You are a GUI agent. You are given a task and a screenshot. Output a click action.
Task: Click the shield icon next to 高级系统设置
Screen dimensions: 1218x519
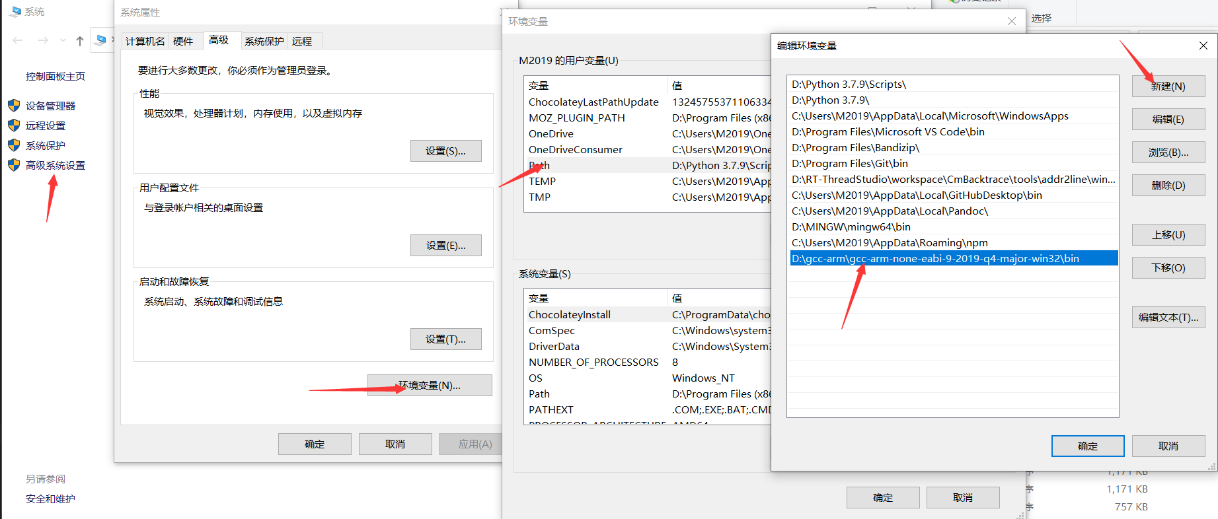(x=14, y=165)
